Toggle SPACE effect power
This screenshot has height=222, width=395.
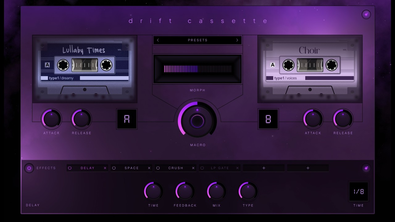tap(114, 168)
